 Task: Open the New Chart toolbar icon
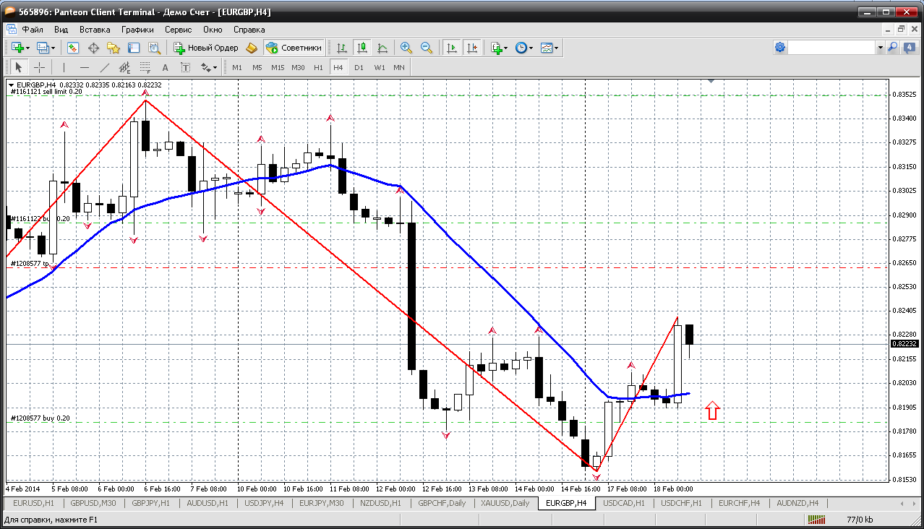tap(17, 48)
